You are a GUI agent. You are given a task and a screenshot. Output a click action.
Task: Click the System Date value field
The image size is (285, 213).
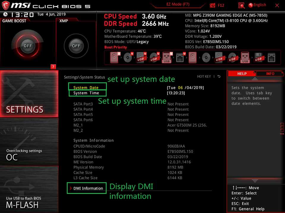coord(185,88)
